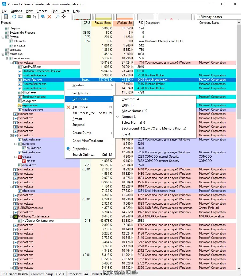Open the Users menu
This screenshot has width=241, height=277.
click(65, 11)
